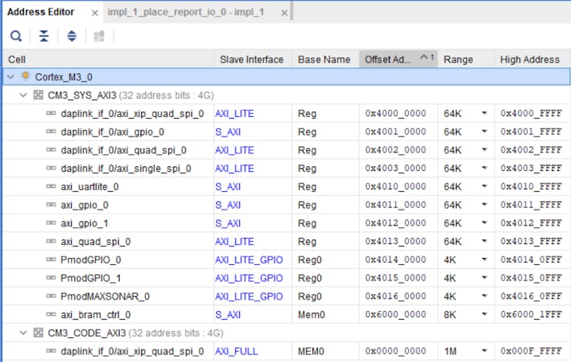The width and height of the screenshot is (571, 362).
Task: Open the search tool in Address Editor toolbar
Action: pos(15,36)
